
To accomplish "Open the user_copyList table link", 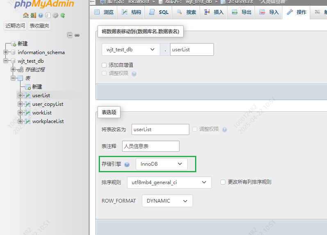I will 48,104.
